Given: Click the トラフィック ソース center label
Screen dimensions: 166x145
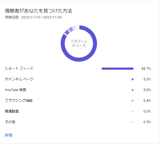Looking at the screenshot, I should pos(79,43).
